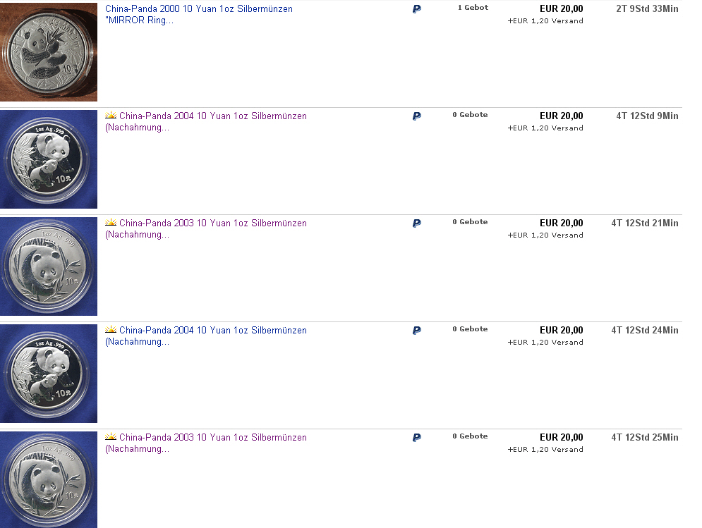Click PayPal icon on listing ending 4T 12Std 24Min
The width and height of the screenshot is (702, 528).
[x=416, y=331]
